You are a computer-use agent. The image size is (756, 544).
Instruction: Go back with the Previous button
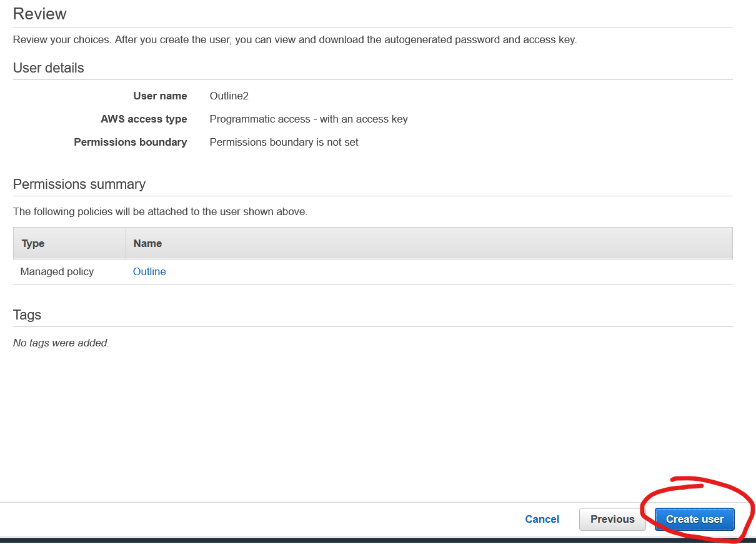click(x=612, y=519)
